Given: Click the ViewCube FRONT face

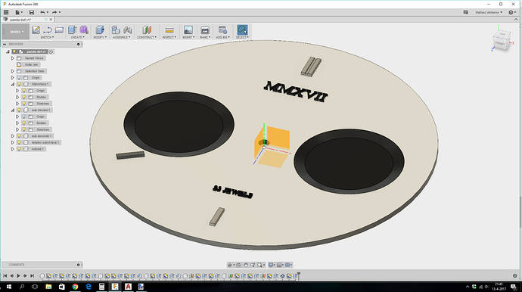Looking at the screenshot, I should (500, 43).
